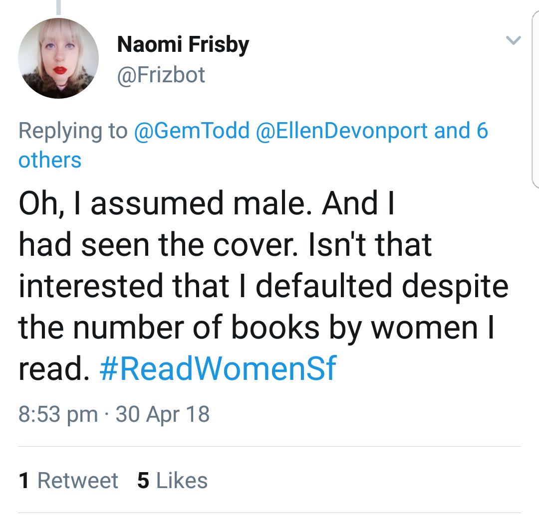Expand the "and 6" recipients link
The width and height of the screenshot is (539, 518).
(461, 131)
